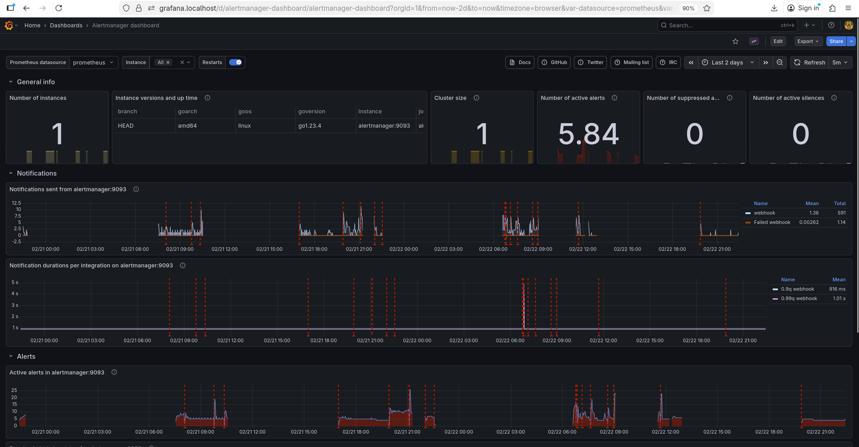Toggle 0.9q webhook series visibility
Image resolution: width=859 pixels, height=447 pixels.
click(798, 289)
